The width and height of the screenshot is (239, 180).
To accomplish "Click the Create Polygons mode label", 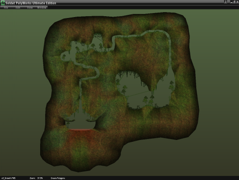I will (x=58, y=178).
